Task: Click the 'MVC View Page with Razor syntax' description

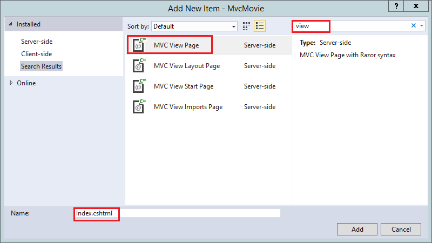Action: tap(347, 55)
